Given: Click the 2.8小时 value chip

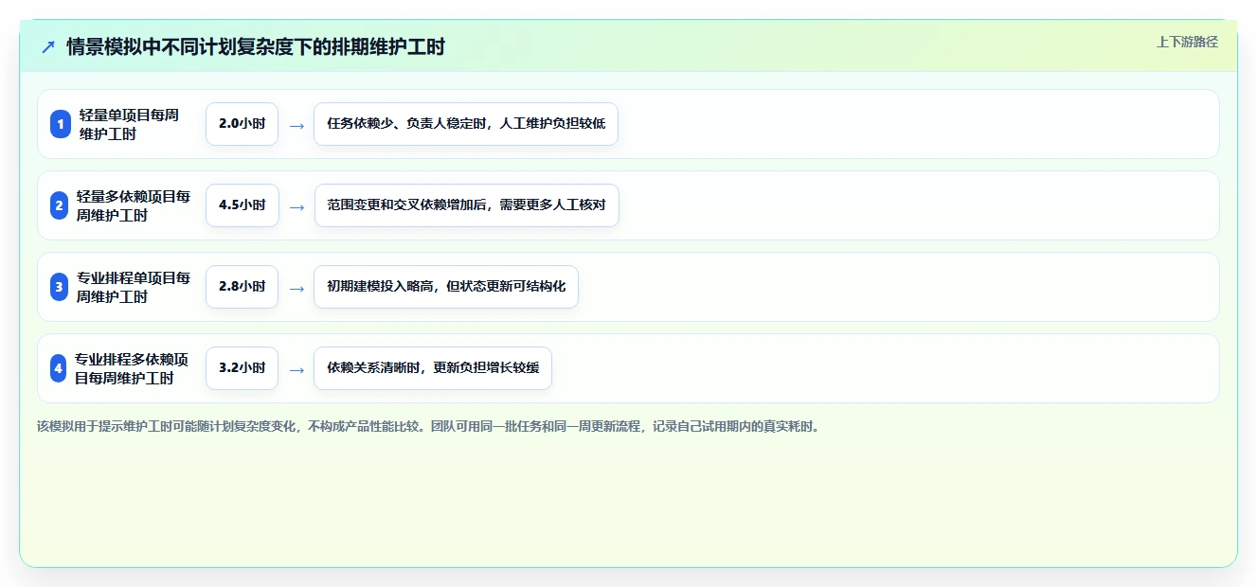Looking at the screenshot, I should point(242,287).
